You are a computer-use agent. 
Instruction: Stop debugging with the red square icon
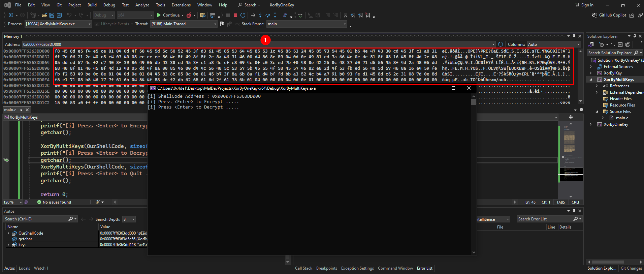(x=235, y=15)
